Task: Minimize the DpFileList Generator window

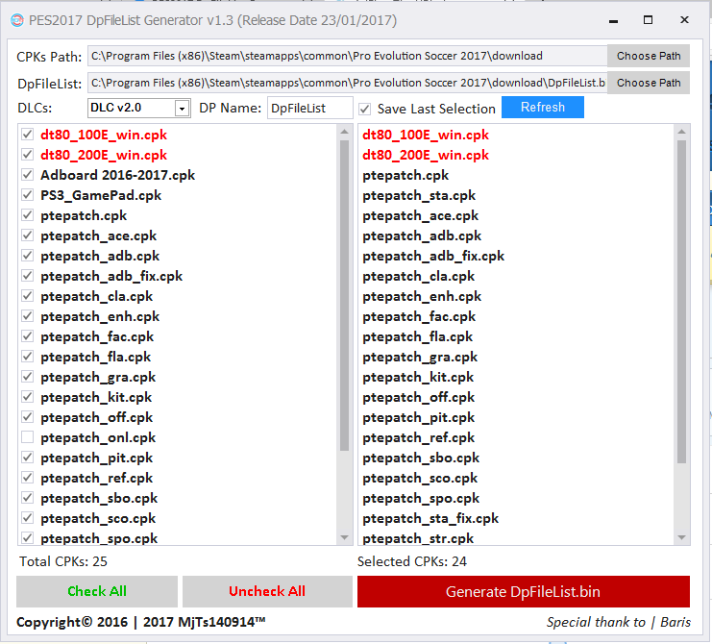Action: click(613, 20)
